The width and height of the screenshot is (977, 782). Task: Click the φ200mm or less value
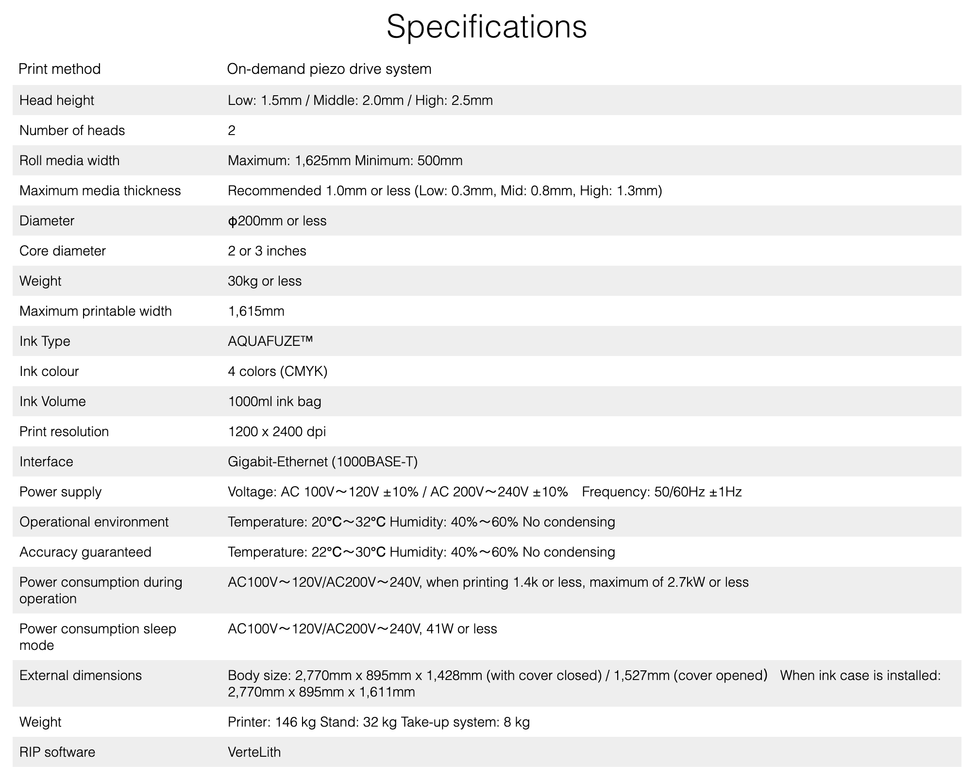tap(277, 221)
